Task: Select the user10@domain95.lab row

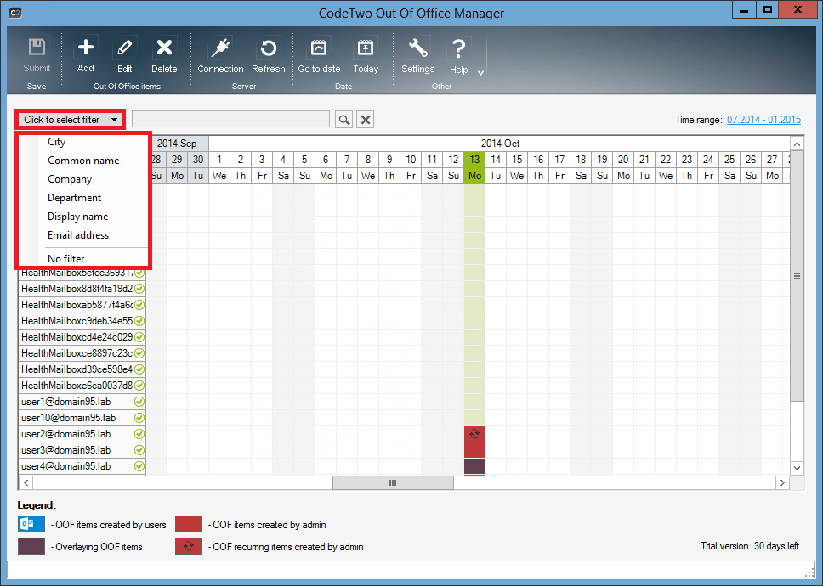Action: coord(82,419)
